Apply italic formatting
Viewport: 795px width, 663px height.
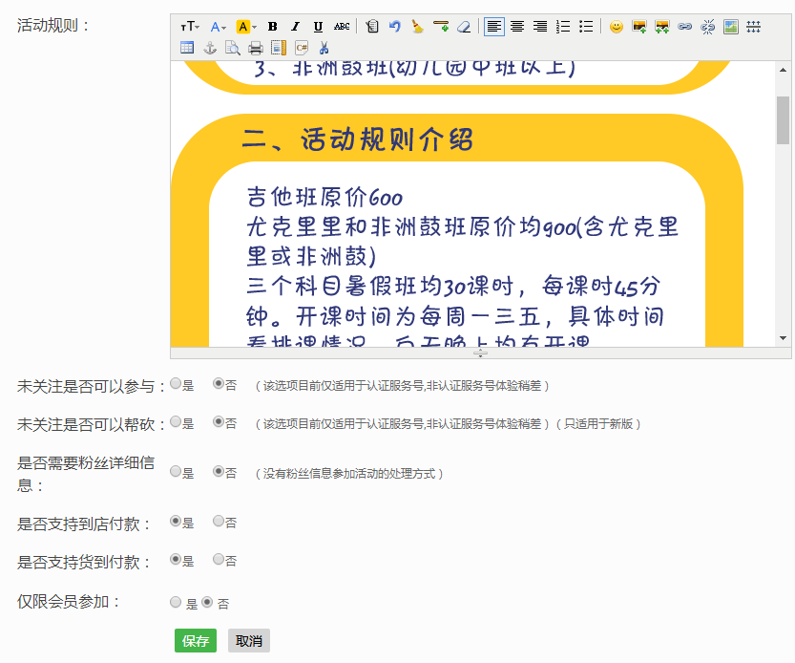[x=295, y=27]
